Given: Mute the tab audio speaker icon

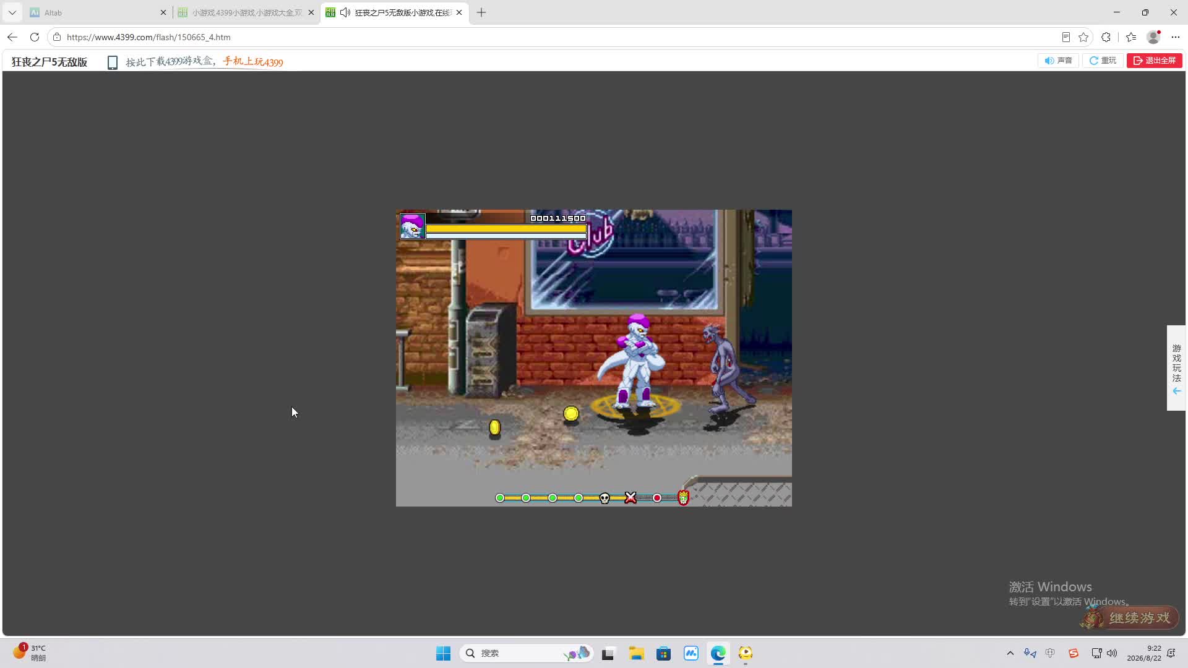Looking at the screenshot, I should point(345,12).
